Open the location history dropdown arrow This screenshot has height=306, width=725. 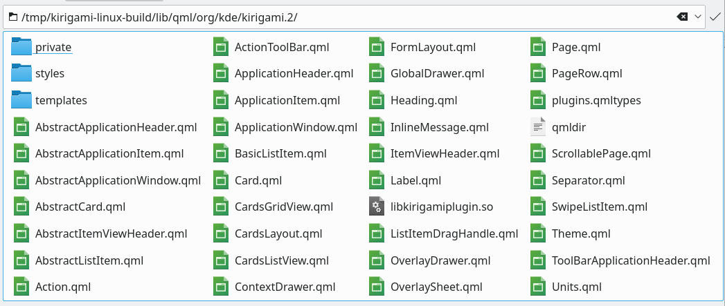pyautogui.click(x=698, y=17)
